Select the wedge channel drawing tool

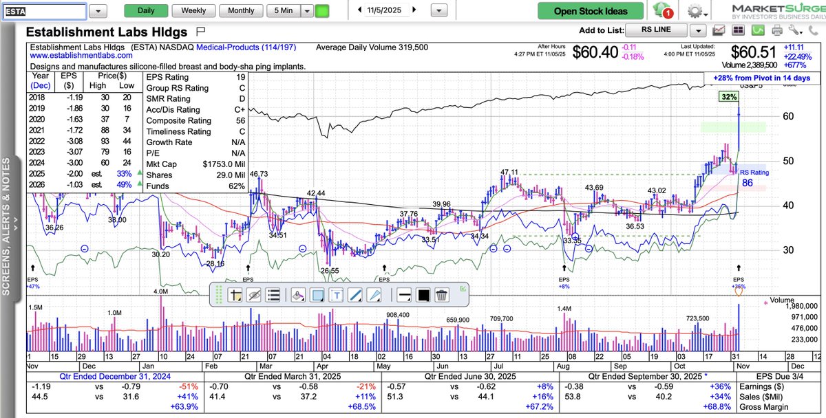tap(374, 296)
